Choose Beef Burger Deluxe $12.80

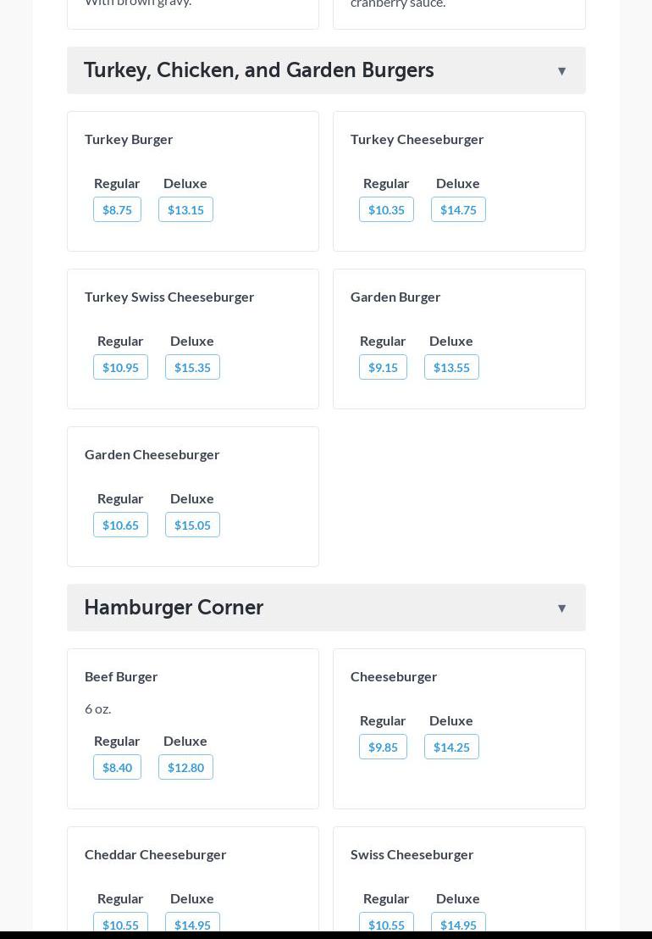coord(185,767)
